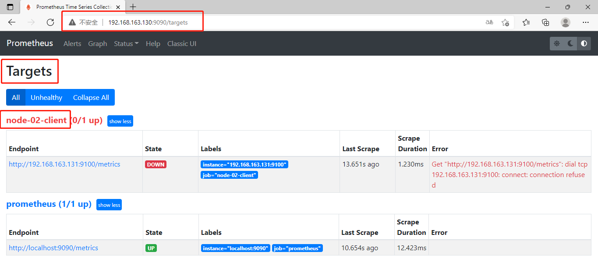Switch to light theme sun toggle
This screenshot has height=266, width=598.
[557, 43]
